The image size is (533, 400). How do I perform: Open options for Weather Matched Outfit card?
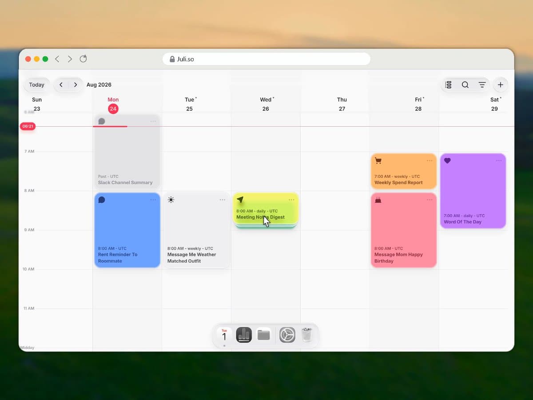click(x=223, y=200)
